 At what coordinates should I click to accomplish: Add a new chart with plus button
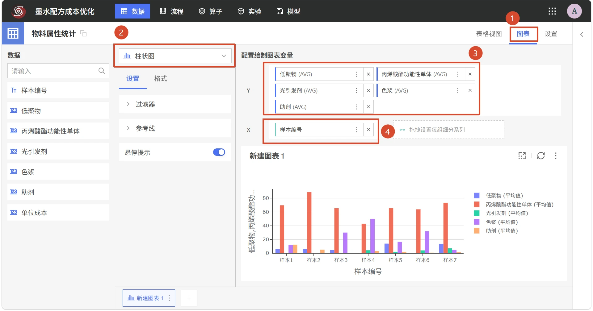click(189, 298)
